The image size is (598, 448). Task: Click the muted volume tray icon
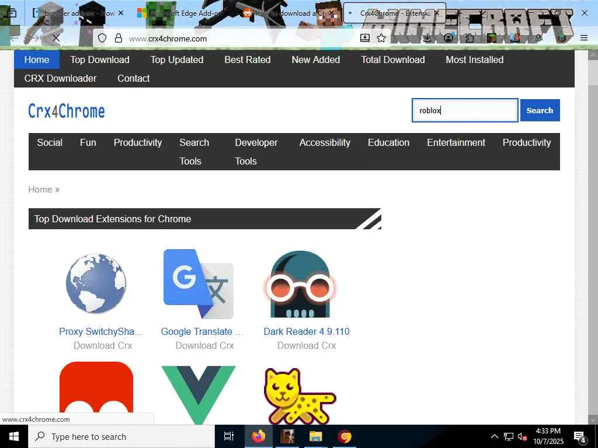(x=523, y=436)
